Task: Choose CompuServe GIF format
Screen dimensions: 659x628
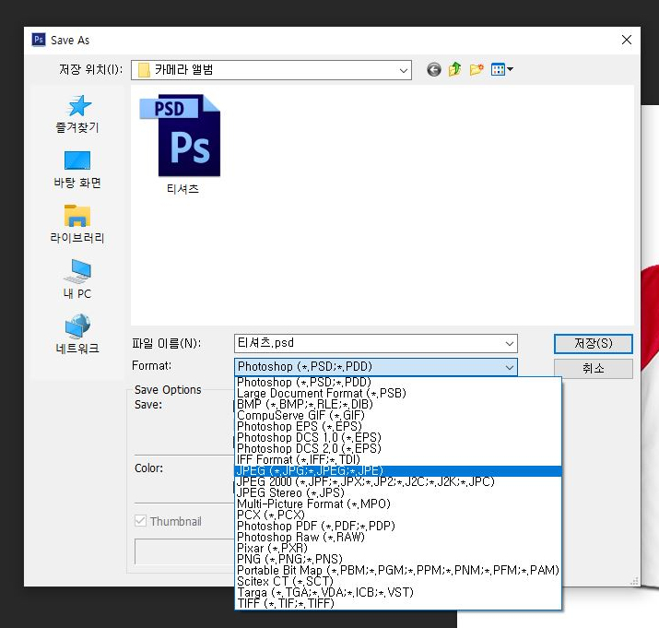Action: pyautogui.click(x=397, y=416)
